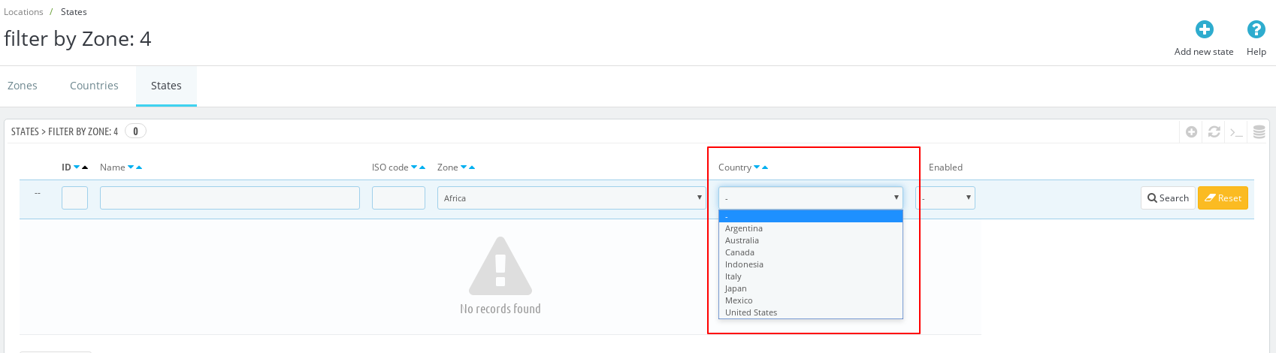Show the SQL query terminal icon
1276x353 pixels.
click(1237, 132)
